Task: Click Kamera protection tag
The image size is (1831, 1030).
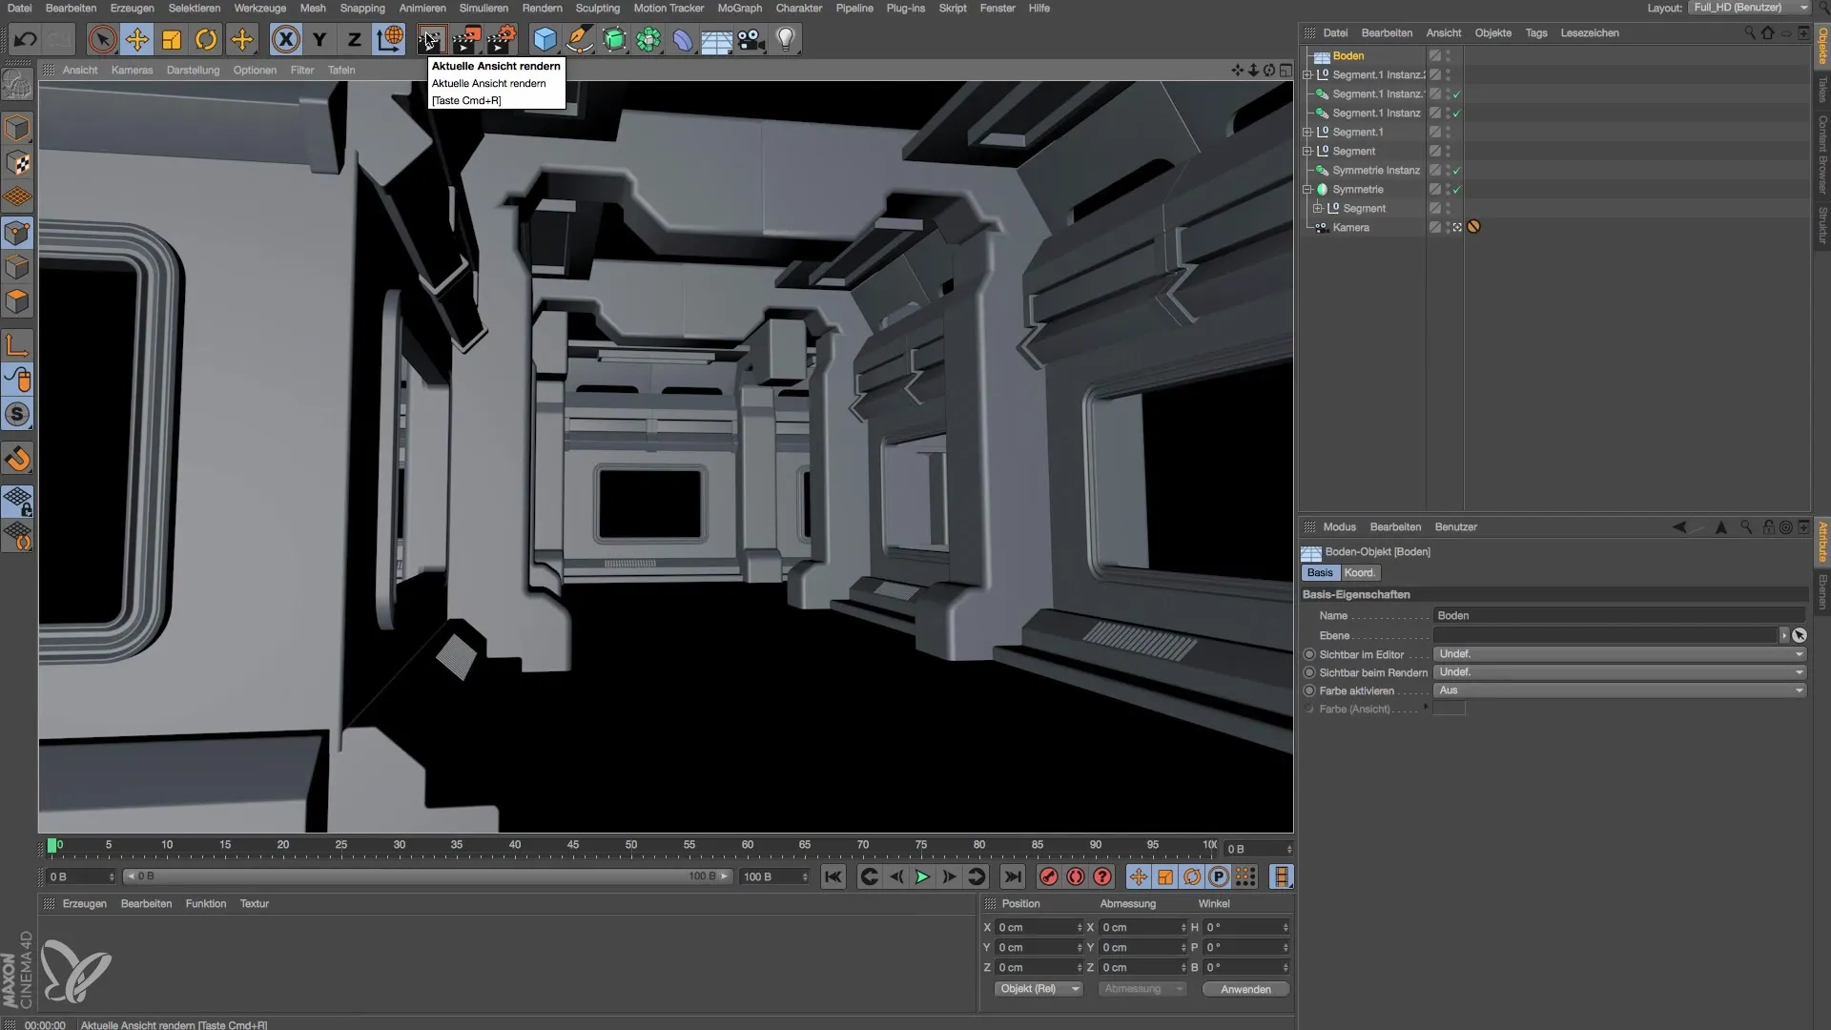Action: [x=1473, y=227]
